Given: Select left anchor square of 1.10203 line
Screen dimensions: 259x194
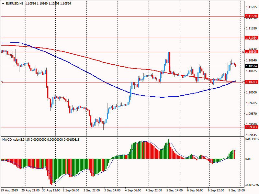Looking at the screenshot, I should click(x=2, y=82).
